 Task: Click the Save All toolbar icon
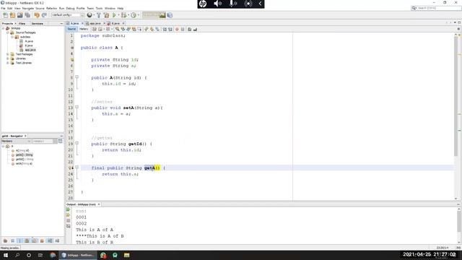(x=27, y=15)
